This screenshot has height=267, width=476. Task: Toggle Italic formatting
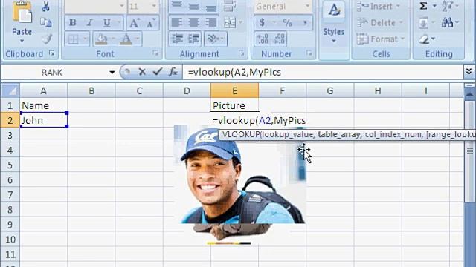[x=89, y=22]
